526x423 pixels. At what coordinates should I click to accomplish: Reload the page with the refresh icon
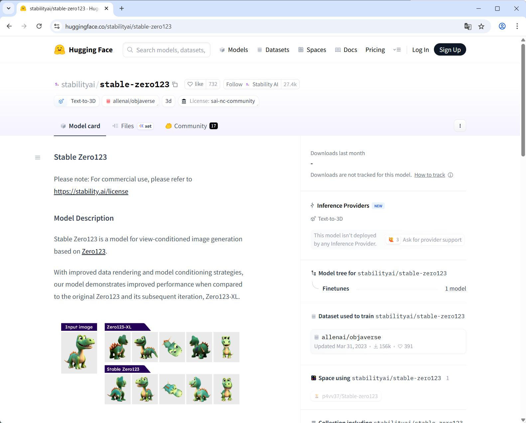(39, 26)
